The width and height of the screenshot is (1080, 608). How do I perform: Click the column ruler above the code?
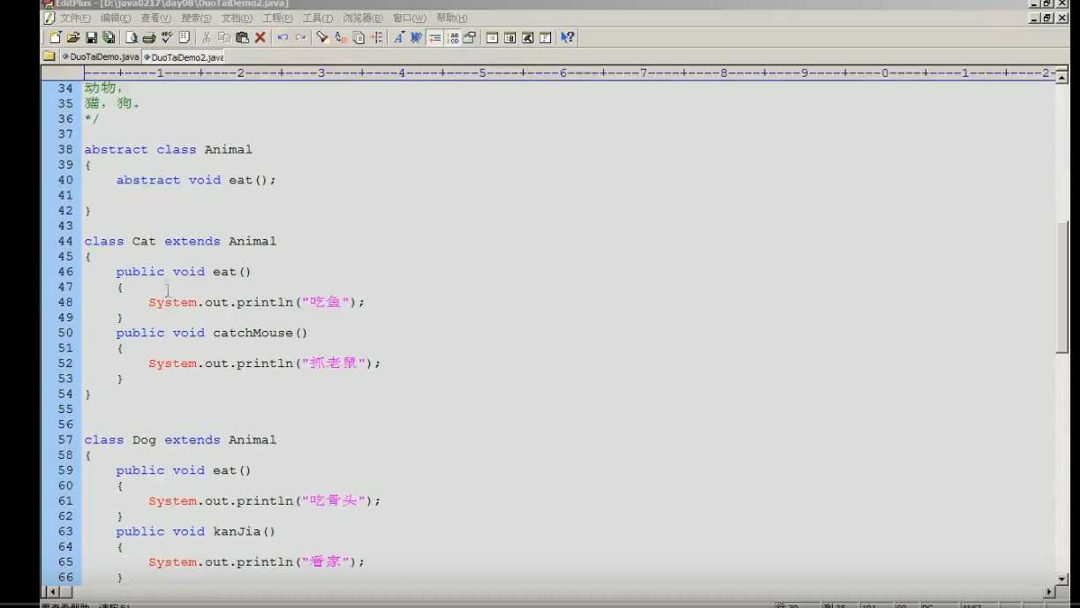[569, 73]
